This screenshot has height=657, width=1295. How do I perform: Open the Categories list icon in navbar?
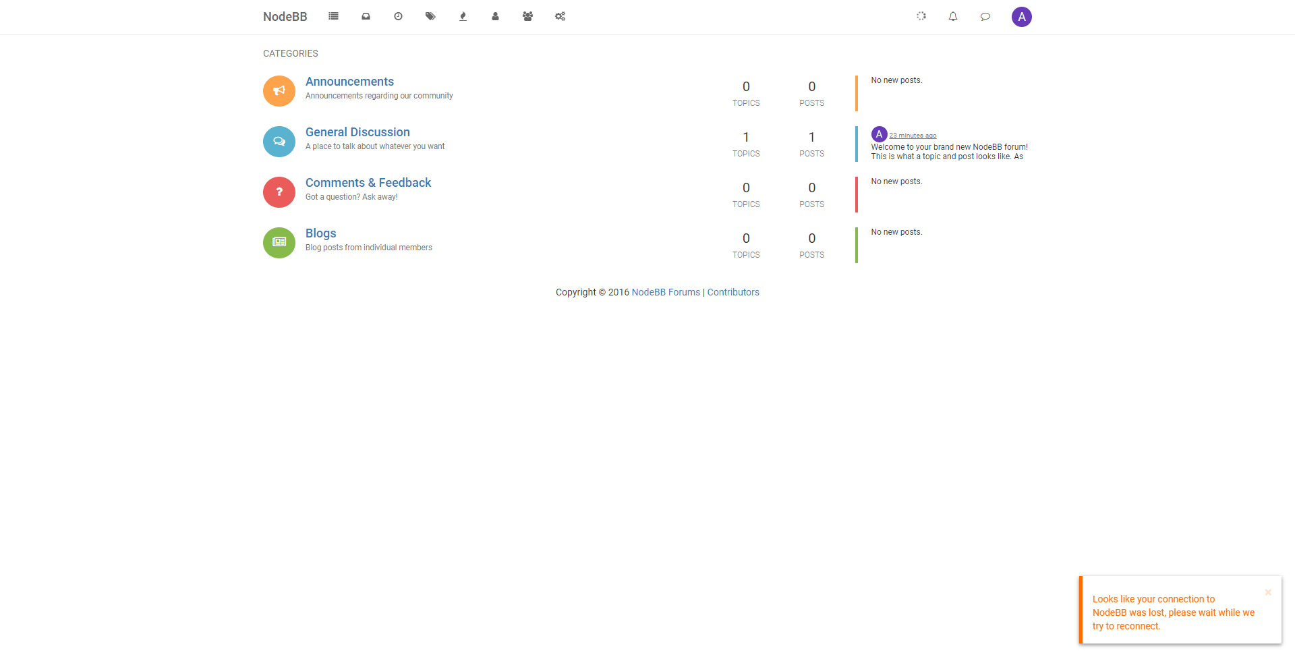(x=333, y=16)
